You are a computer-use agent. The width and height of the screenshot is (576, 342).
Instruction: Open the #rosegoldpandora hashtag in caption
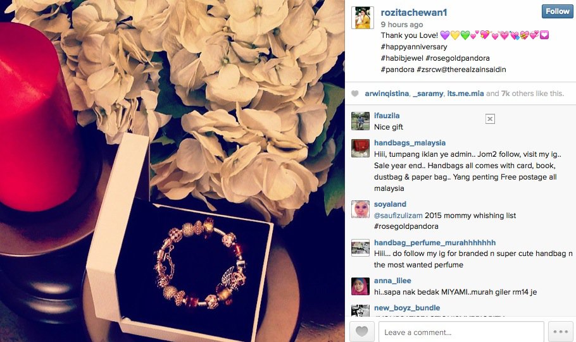pyautogui.click(x=458, y=58)
